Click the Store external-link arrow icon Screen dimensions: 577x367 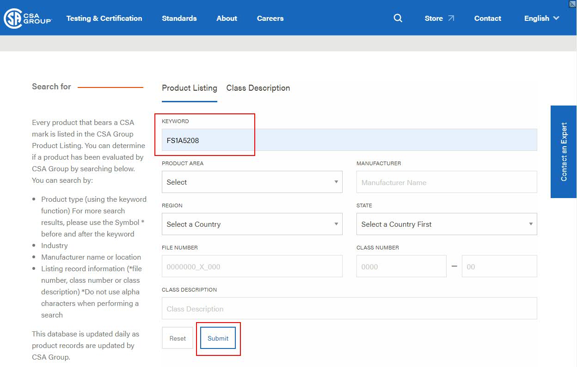tap(451, 18)
